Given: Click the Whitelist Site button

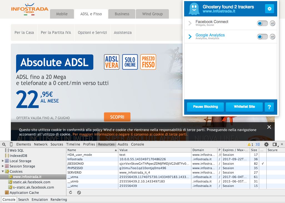Looking at the screenshot, I should 244,107.
